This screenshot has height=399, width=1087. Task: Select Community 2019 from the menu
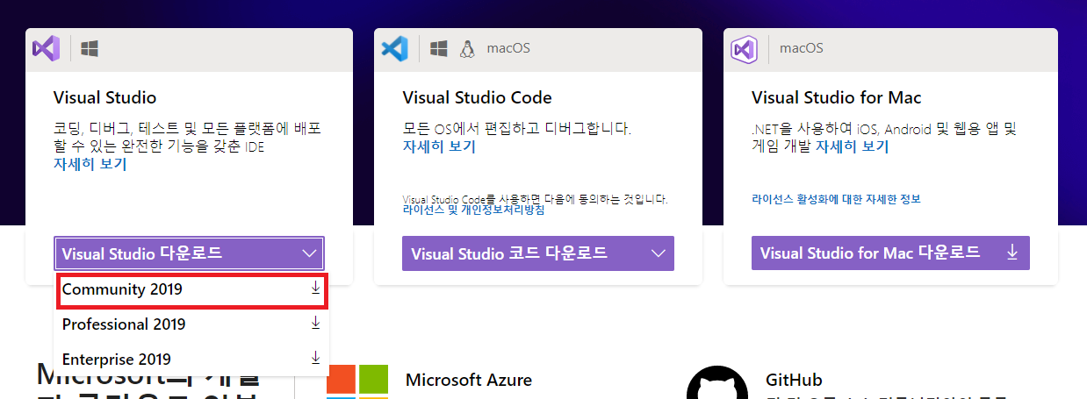[192, 290]
